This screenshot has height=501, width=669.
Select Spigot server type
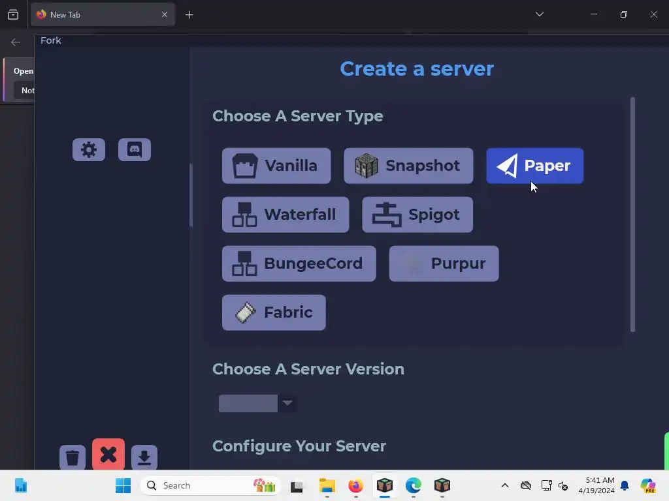click(417, 215)
